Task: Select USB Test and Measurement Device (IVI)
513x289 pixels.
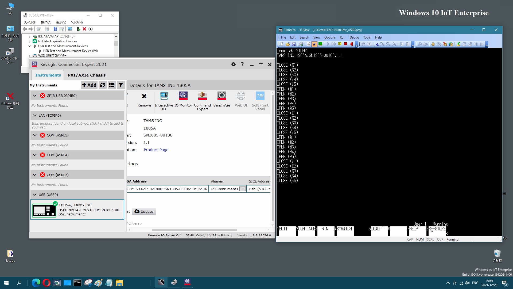Action: (70, 51)
